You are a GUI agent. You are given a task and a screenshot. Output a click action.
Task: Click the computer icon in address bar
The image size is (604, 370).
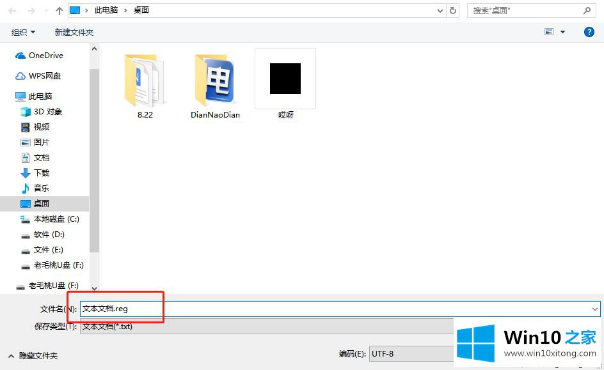75,10
